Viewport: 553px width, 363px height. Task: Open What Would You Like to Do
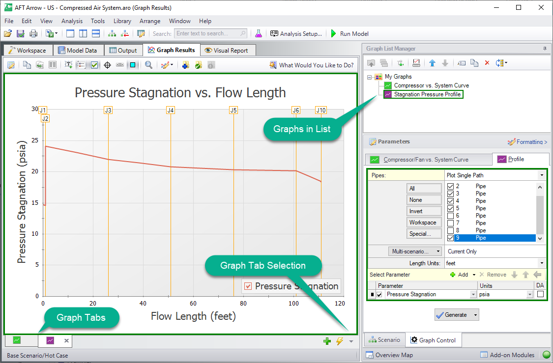point(312,65)
